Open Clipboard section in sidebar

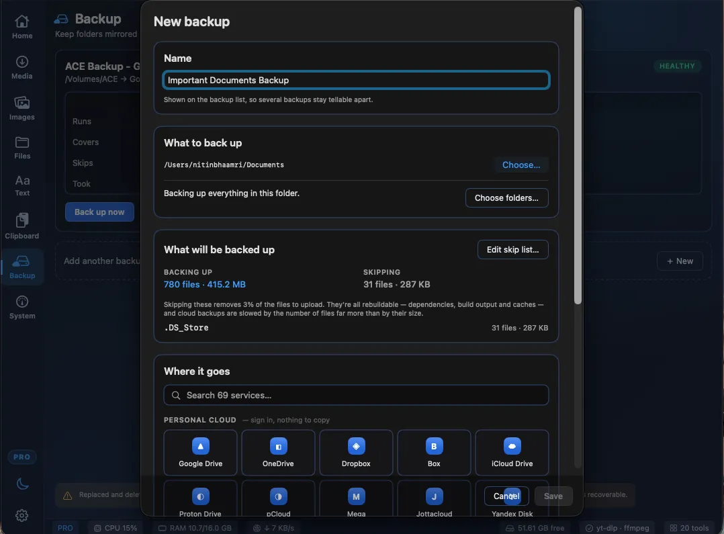click(21, 226)
